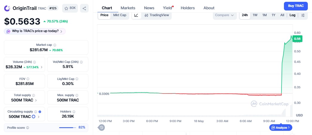Click the Analyze button
The width and height of the screenshot is (312, 135).
[x=281, y=128]
